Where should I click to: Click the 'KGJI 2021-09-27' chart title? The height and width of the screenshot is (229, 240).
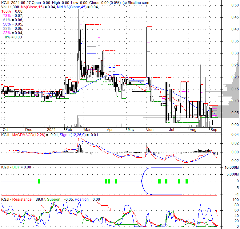pyautogui.click(x=16, y=3)
